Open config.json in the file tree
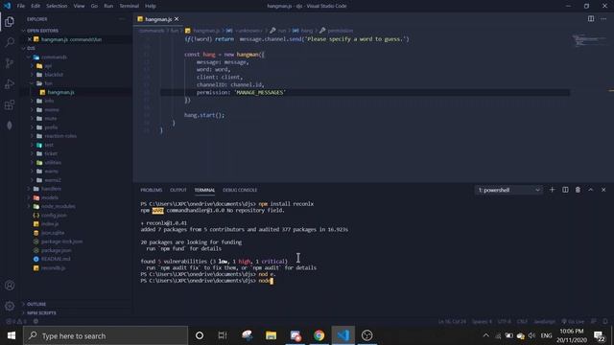The width and height of the screenshot is (614, 345). pyautogui.click(x=54, y=215)
